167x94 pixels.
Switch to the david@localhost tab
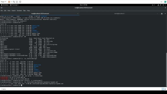coord(120,14)
